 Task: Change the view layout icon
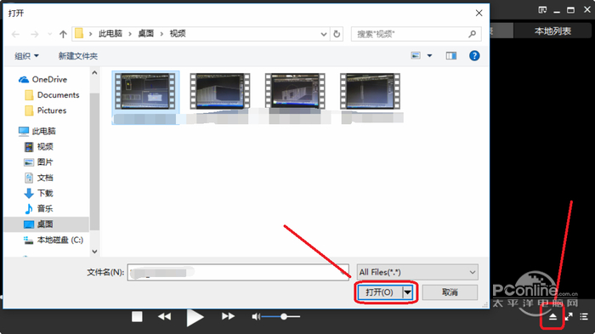416,56
